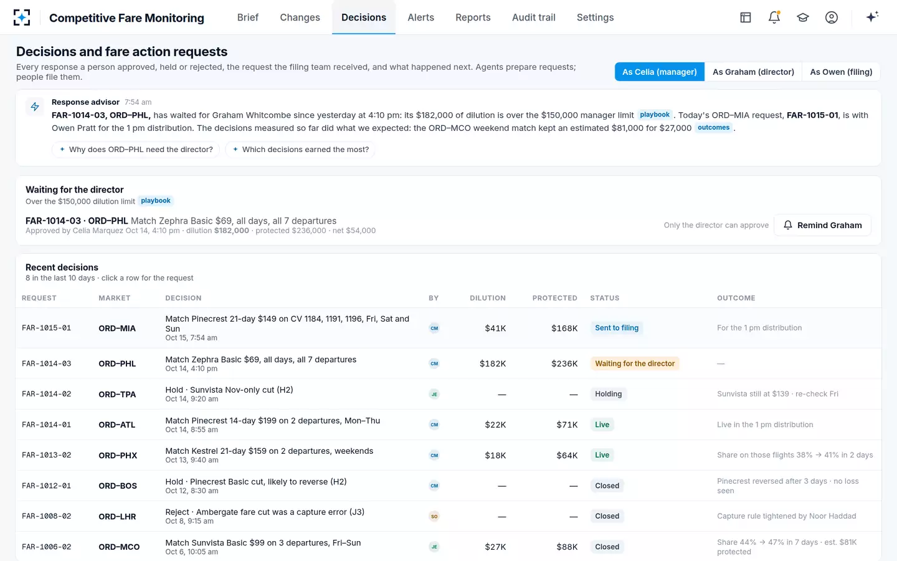The width and height of the screenshot is (897, 561).
Task: Click the CM avatar on FAR-1013-02 row
Action: [434, 455]
